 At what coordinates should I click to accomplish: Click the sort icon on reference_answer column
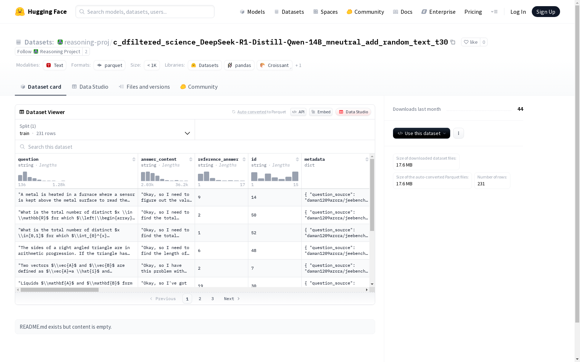(244, 159)
